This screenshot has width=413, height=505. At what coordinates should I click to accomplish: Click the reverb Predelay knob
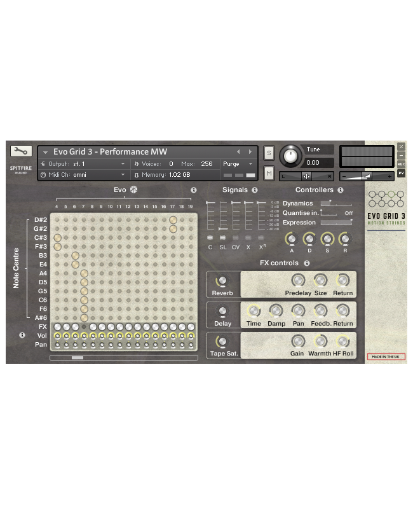298,280
